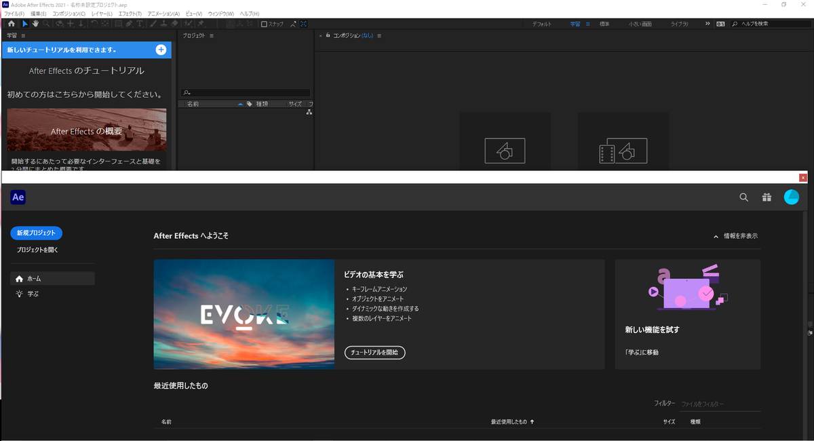Click the ヘルプを検索 search field
Viewport: 814px width, 441px height.
[770, 24]
